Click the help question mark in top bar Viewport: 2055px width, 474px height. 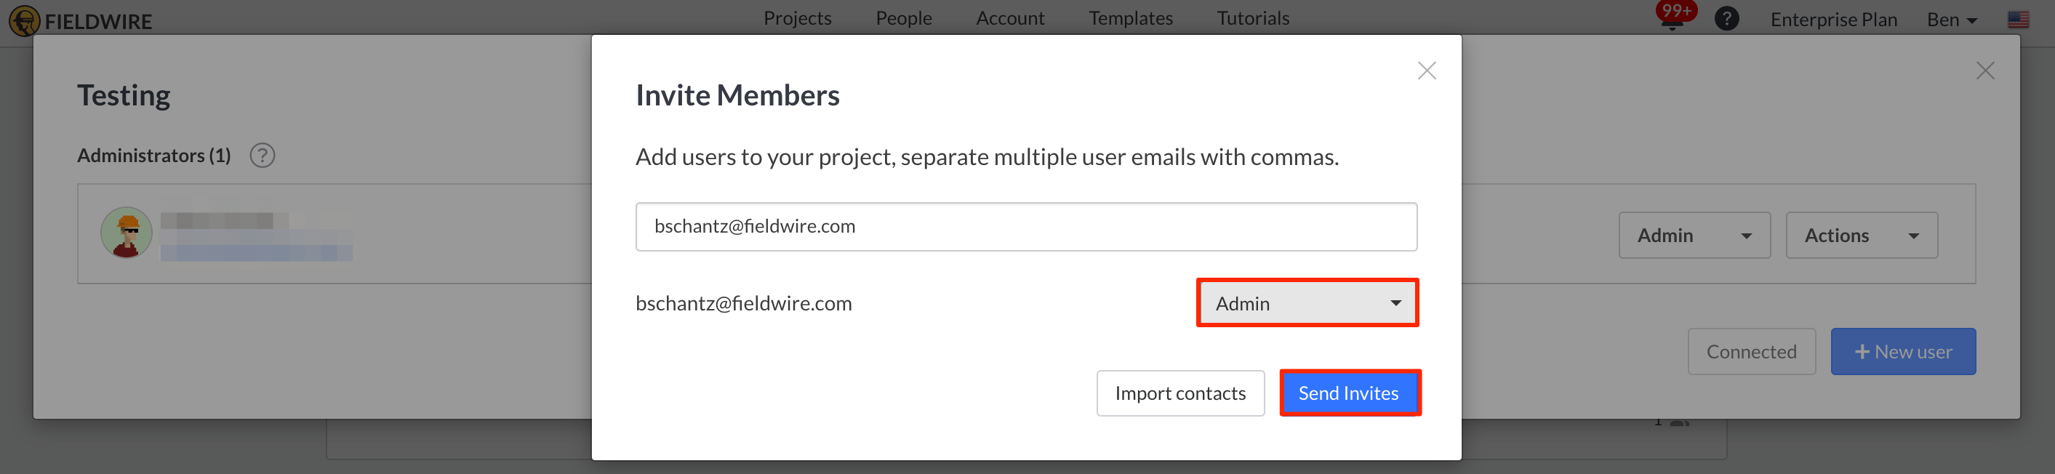tap(1726, 17)
